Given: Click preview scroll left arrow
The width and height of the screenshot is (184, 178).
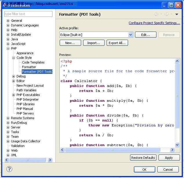Looking at the screenshot, I should click(x=62, y=150).
